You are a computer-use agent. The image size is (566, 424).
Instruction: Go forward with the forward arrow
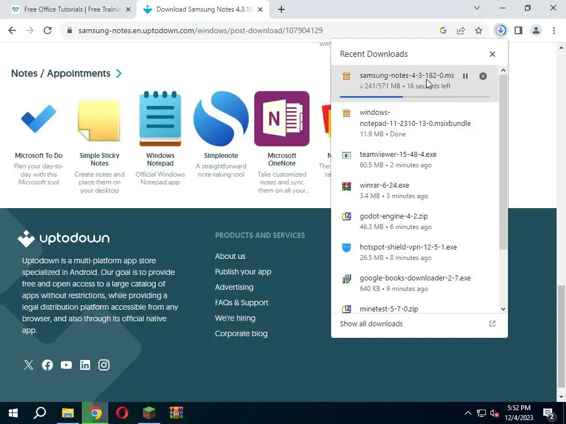click(30, 31)
